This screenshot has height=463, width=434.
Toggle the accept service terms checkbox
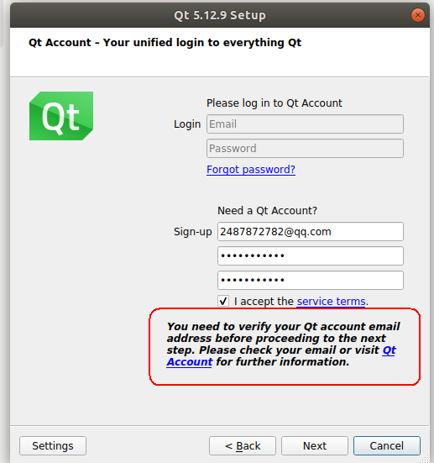223,301
